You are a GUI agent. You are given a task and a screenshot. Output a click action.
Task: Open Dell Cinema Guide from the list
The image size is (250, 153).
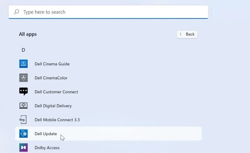coord(52,64)
